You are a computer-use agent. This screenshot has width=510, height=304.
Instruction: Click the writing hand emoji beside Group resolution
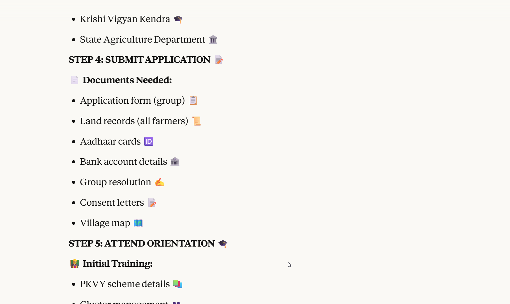[159, 182]
